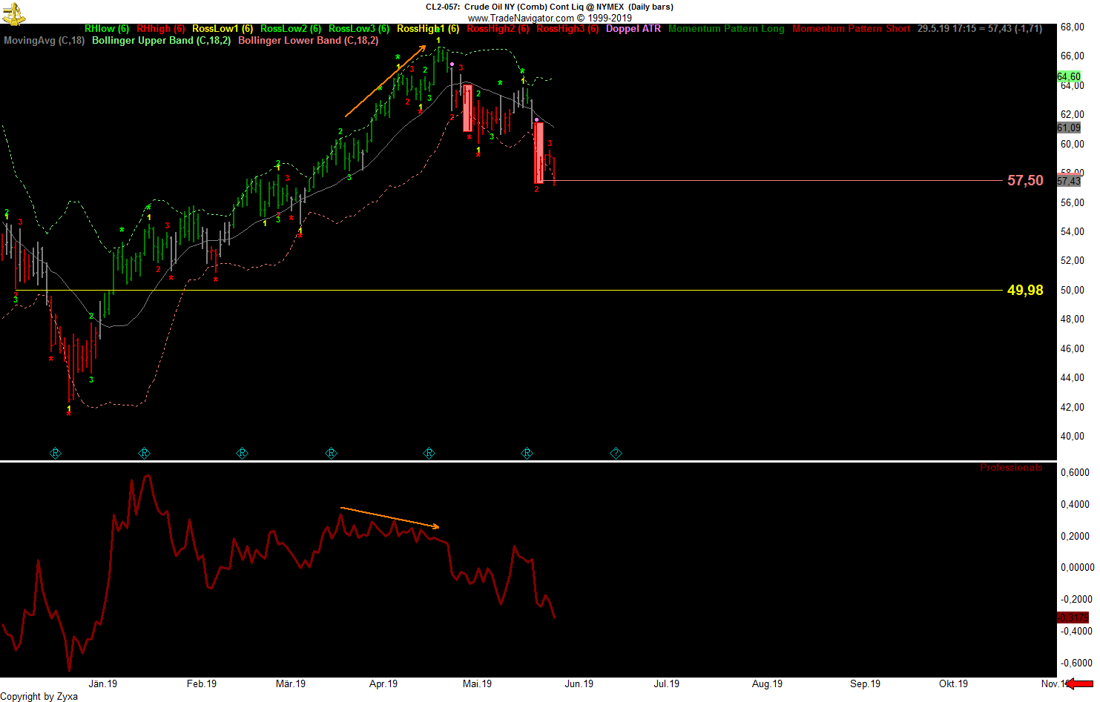Click the orange uptrend arrow on the chart
Viewport: 1100px width, 702px height.
386,82
